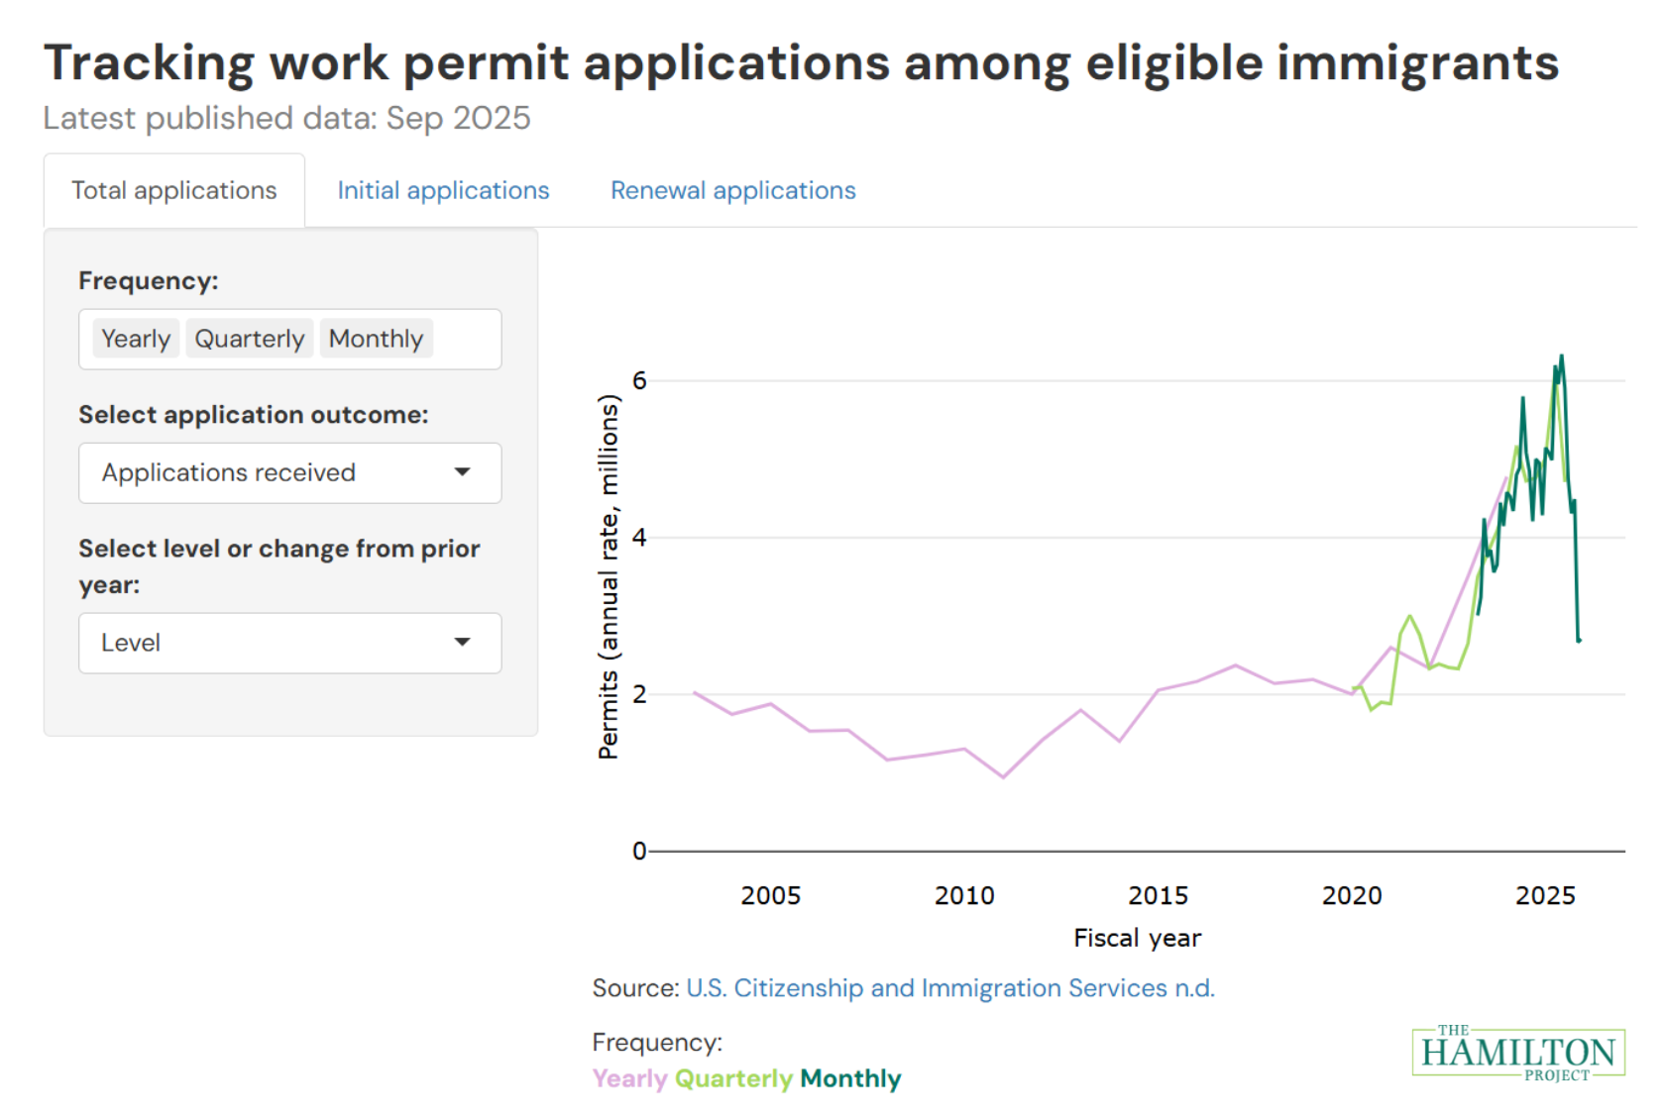Click the Quarterly legend label
The width and height of the screenshot is (1665, 1120).
(732, 1078)
